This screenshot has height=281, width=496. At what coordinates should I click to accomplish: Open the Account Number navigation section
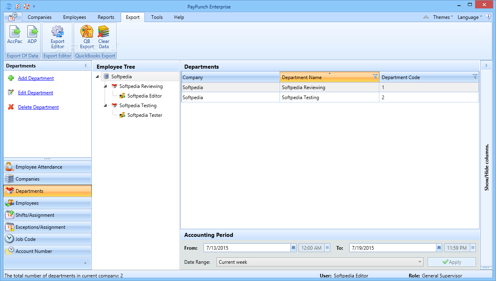click(47, 251)
